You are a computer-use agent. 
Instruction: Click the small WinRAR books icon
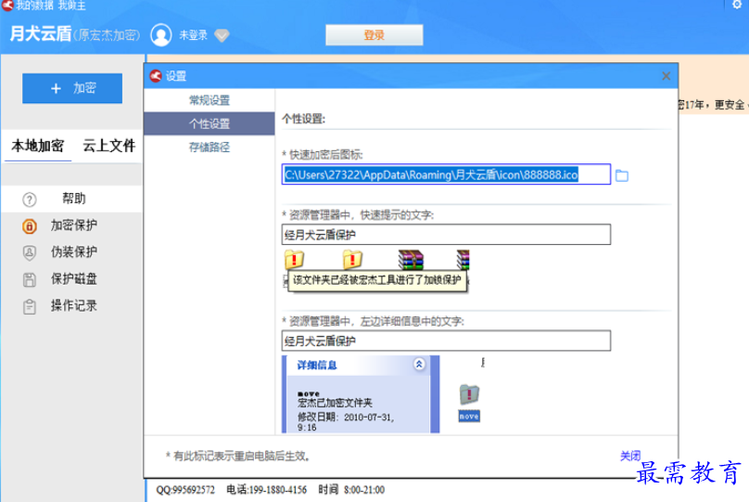pos(463,260)
